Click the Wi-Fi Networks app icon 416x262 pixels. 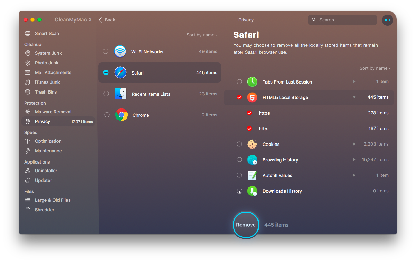coord(120,52)
